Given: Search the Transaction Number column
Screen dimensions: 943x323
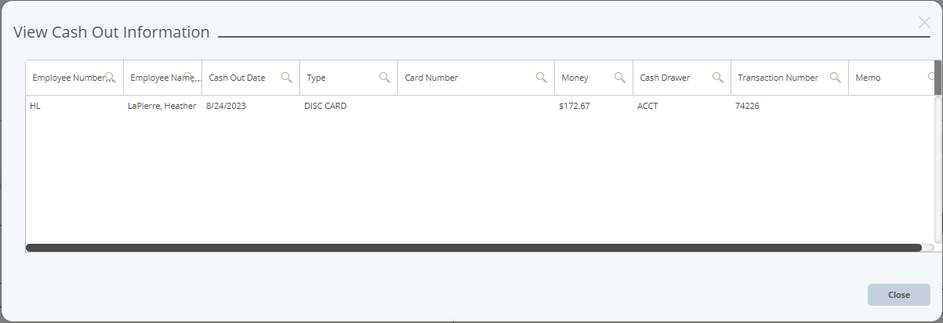Looking at the screenshot, I should pyautogui.click(x=836, y=77).
